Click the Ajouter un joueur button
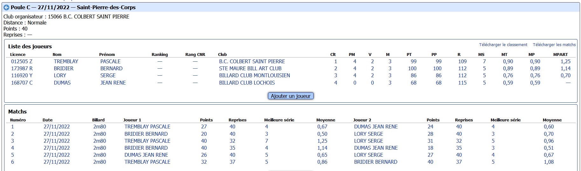Screen dimensions: 581x171 [291, 96]
